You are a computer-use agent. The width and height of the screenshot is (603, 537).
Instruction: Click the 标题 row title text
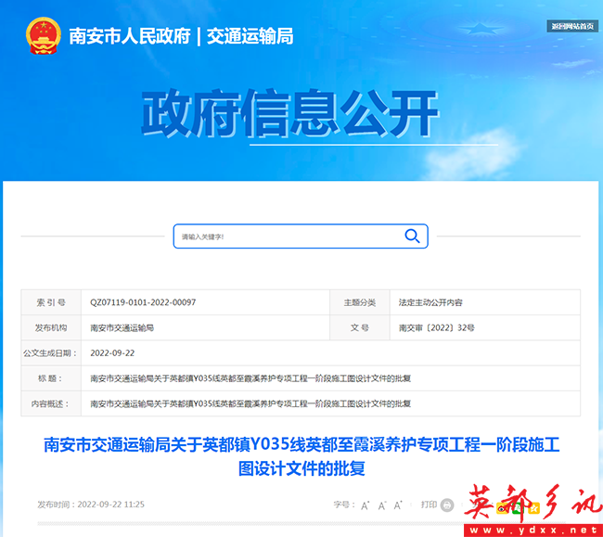pos(250,378)
